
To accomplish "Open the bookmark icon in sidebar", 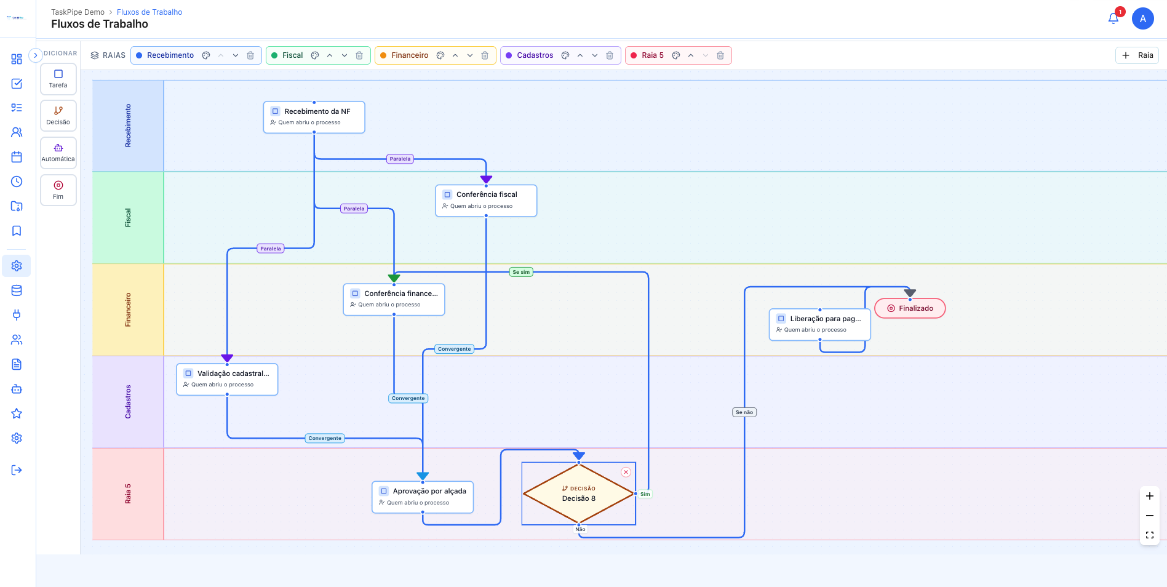I will (x=17, y=231).
